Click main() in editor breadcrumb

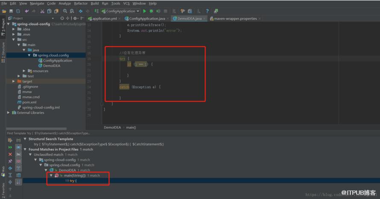pos(131,127)
